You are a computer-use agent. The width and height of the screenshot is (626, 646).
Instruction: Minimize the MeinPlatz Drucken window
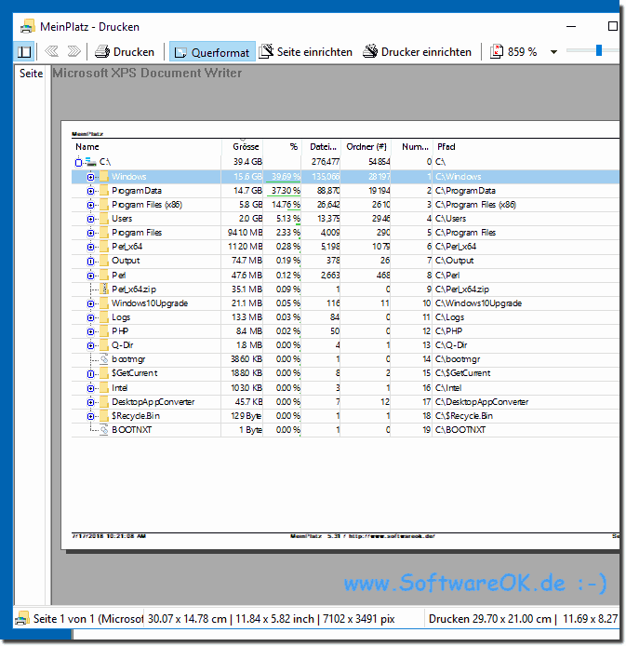pyautogui.click(x=571, y=26)
